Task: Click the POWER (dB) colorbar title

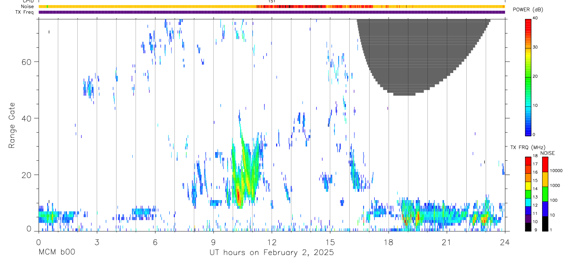Action: 528,10
